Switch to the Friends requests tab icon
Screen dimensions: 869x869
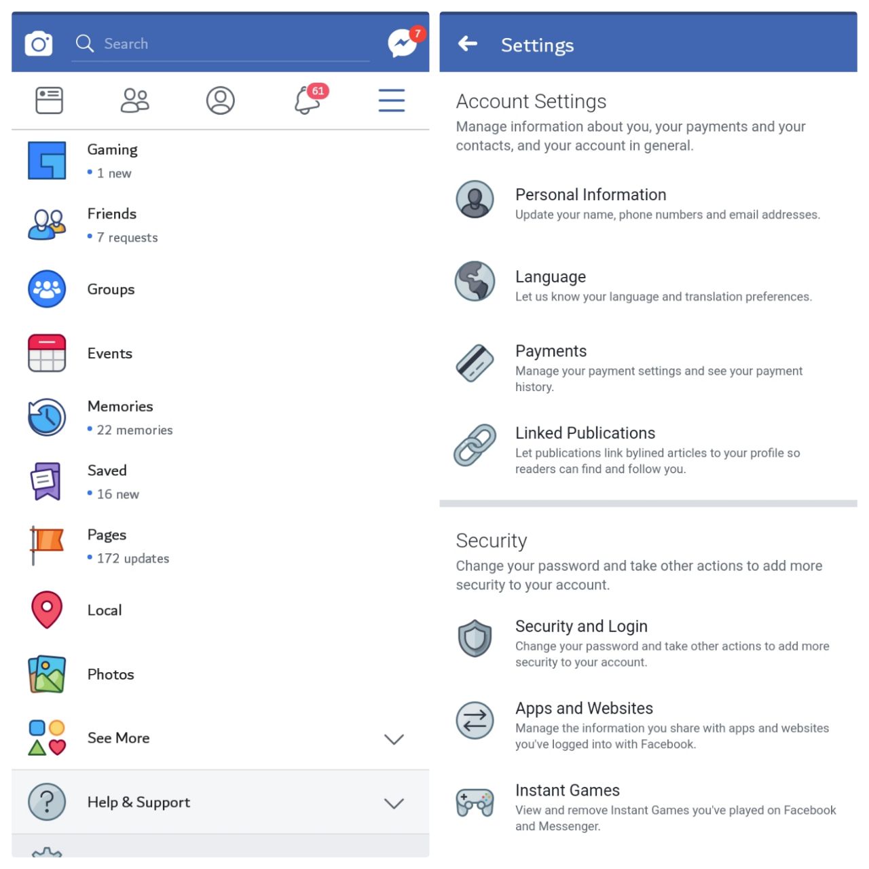[134, 100]
